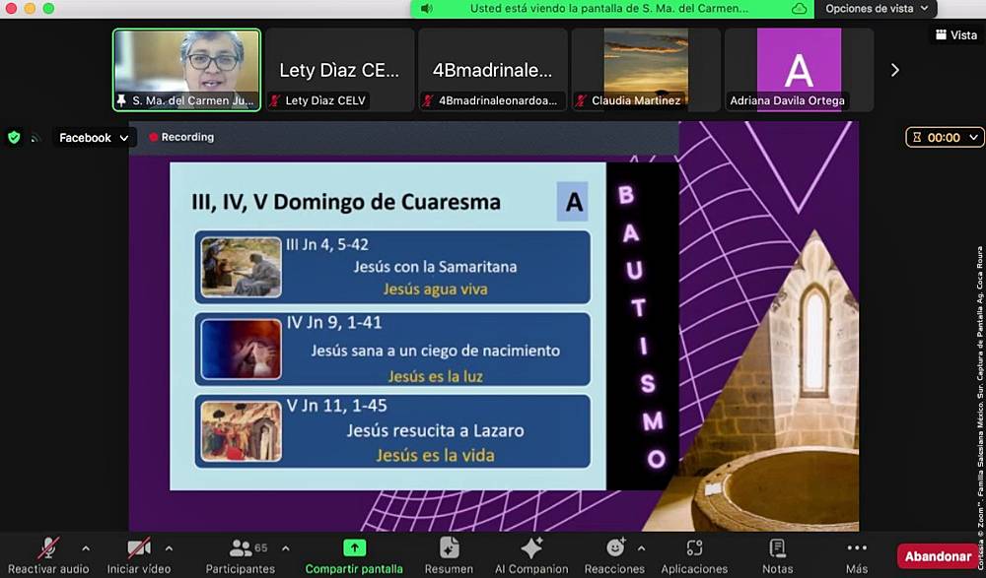This screenshot has width=986, height=578.
Task: Click the red Abandonar button
Action: click(938, 556)
